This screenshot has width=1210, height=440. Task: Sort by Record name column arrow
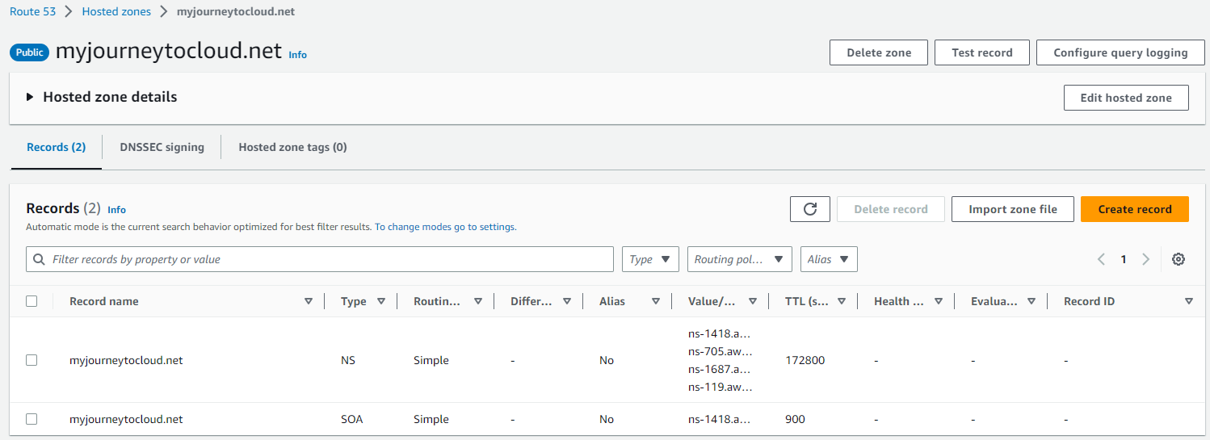[308, 301]
